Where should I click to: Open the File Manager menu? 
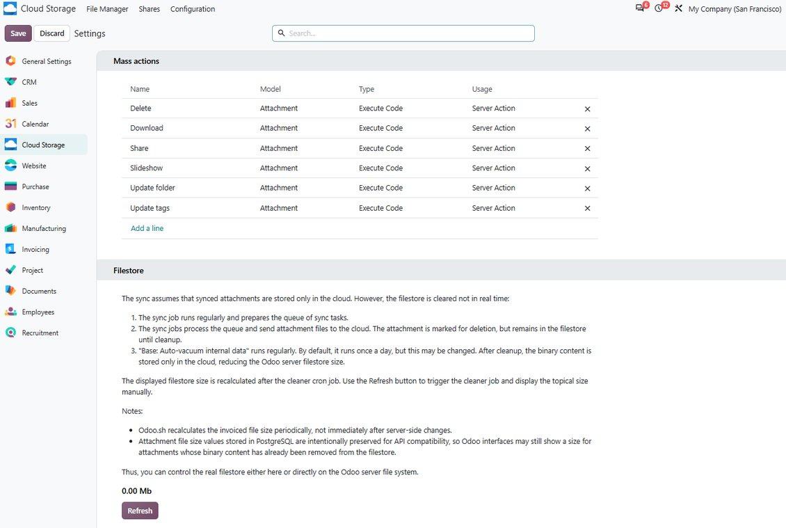[107, 9]
